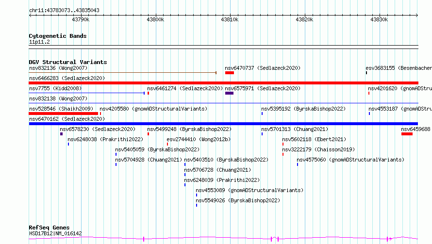This screenshot has width=432, height=244.
Task: Open the HSD17B12|NM_016142 gene label
Action: click(x=55, y=233)
